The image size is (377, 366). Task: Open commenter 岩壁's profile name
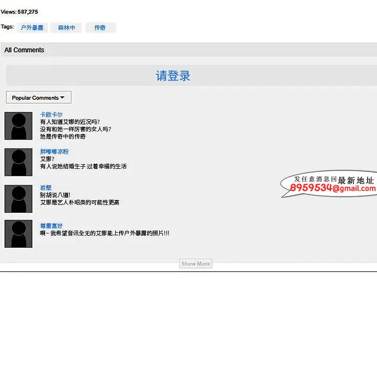point(46,188)
